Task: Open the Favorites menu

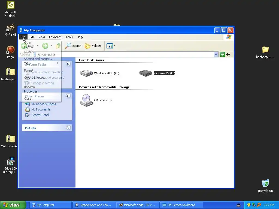Action: tap(55, 37)
